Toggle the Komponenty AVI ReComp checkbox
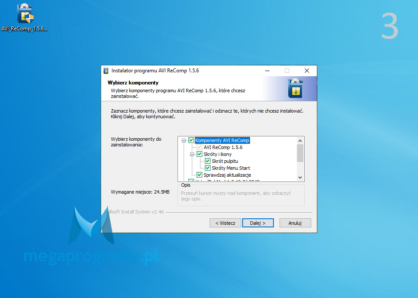Viewport: 418px width, 298px height. (191, 140)
